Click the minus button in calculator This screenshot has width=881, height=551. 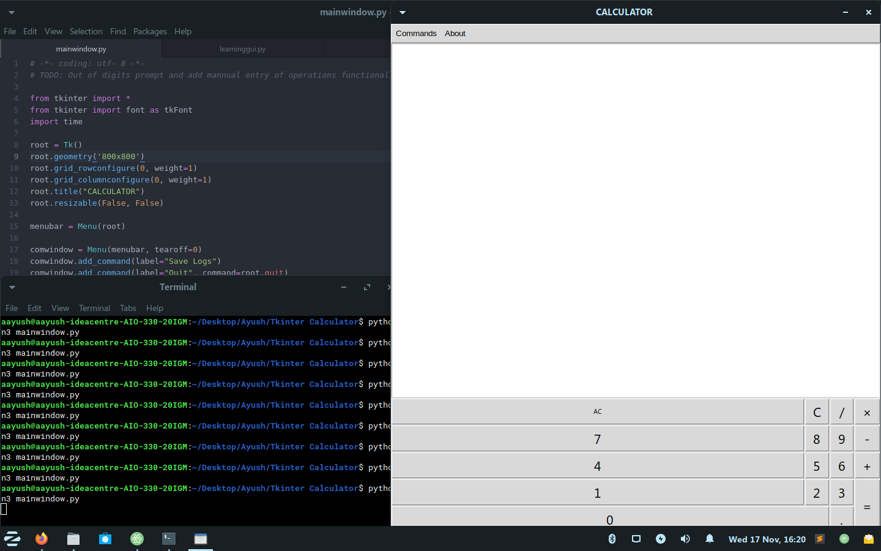click(x=867, y=439)
